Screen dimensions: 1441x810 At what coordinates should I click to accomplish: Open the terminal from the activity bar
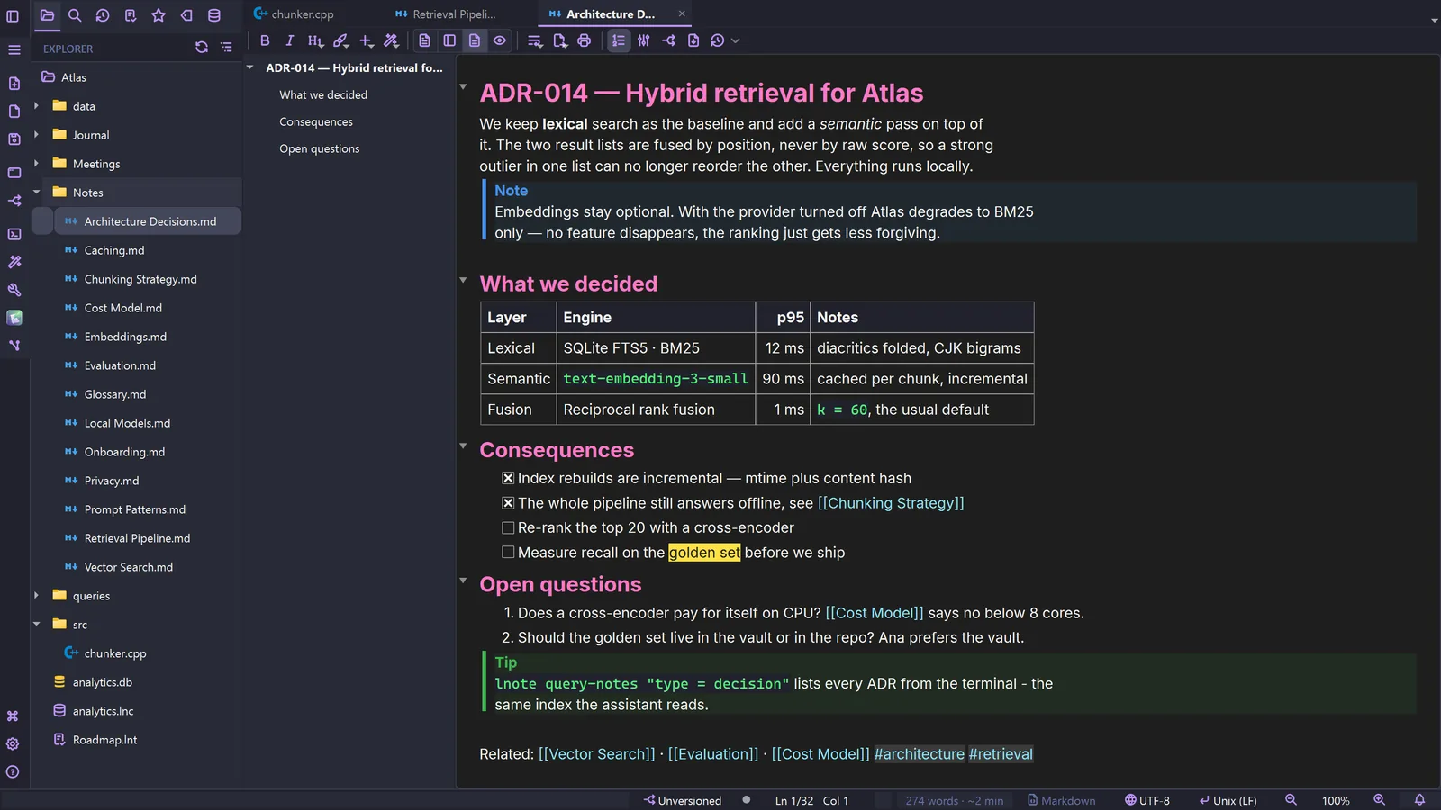click(x=14, y=234)
